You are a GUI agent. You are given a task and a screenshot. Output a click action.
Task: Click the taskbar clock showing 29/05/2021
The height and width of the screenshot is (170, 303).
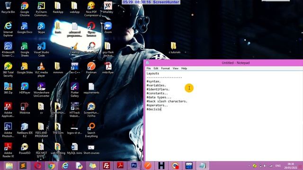290,166
